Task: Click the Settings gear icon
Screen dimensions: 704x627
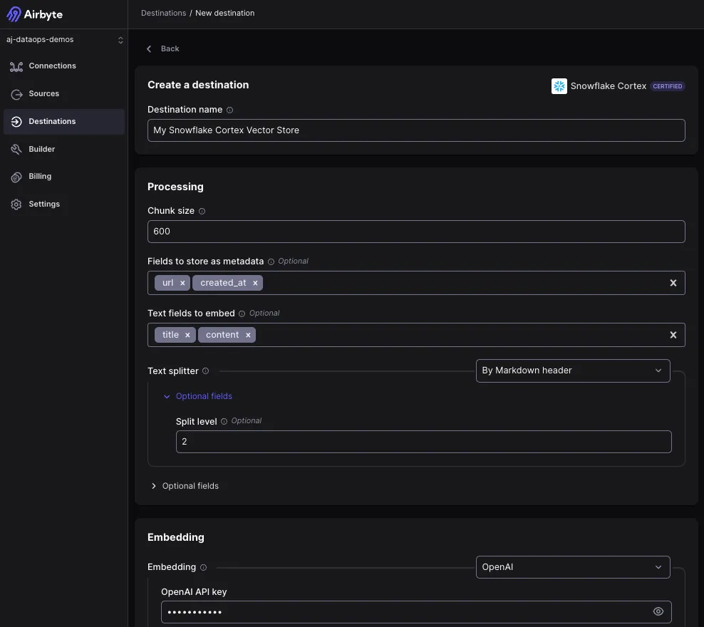Action: click(x=16, y=204)
